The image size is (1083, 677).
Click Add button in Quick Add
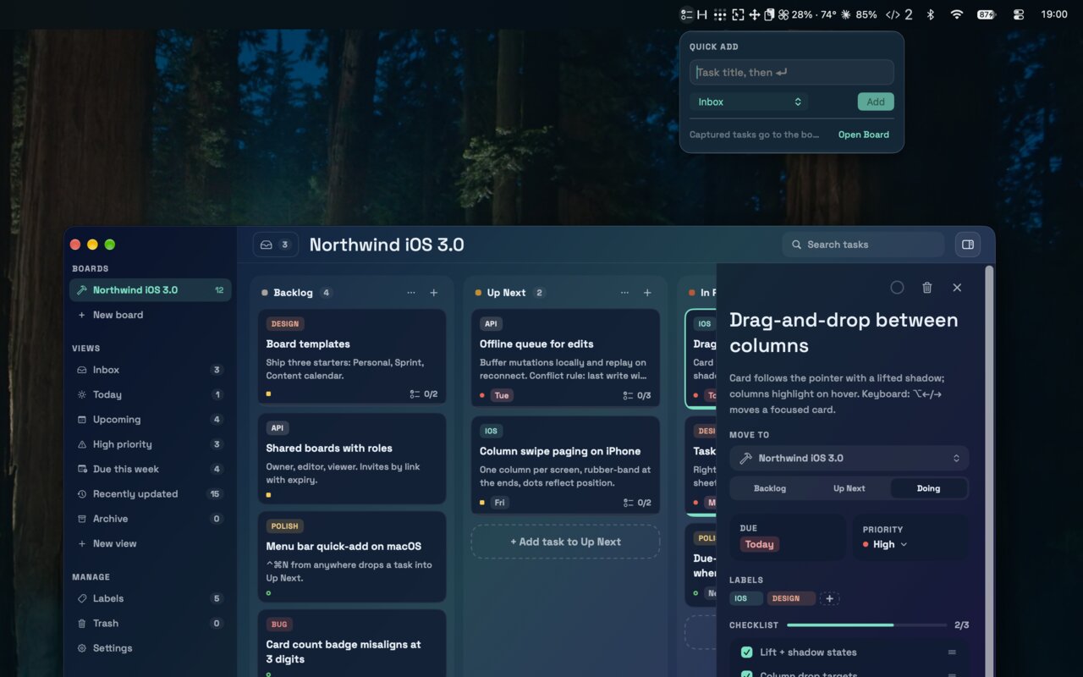(876, 102)
